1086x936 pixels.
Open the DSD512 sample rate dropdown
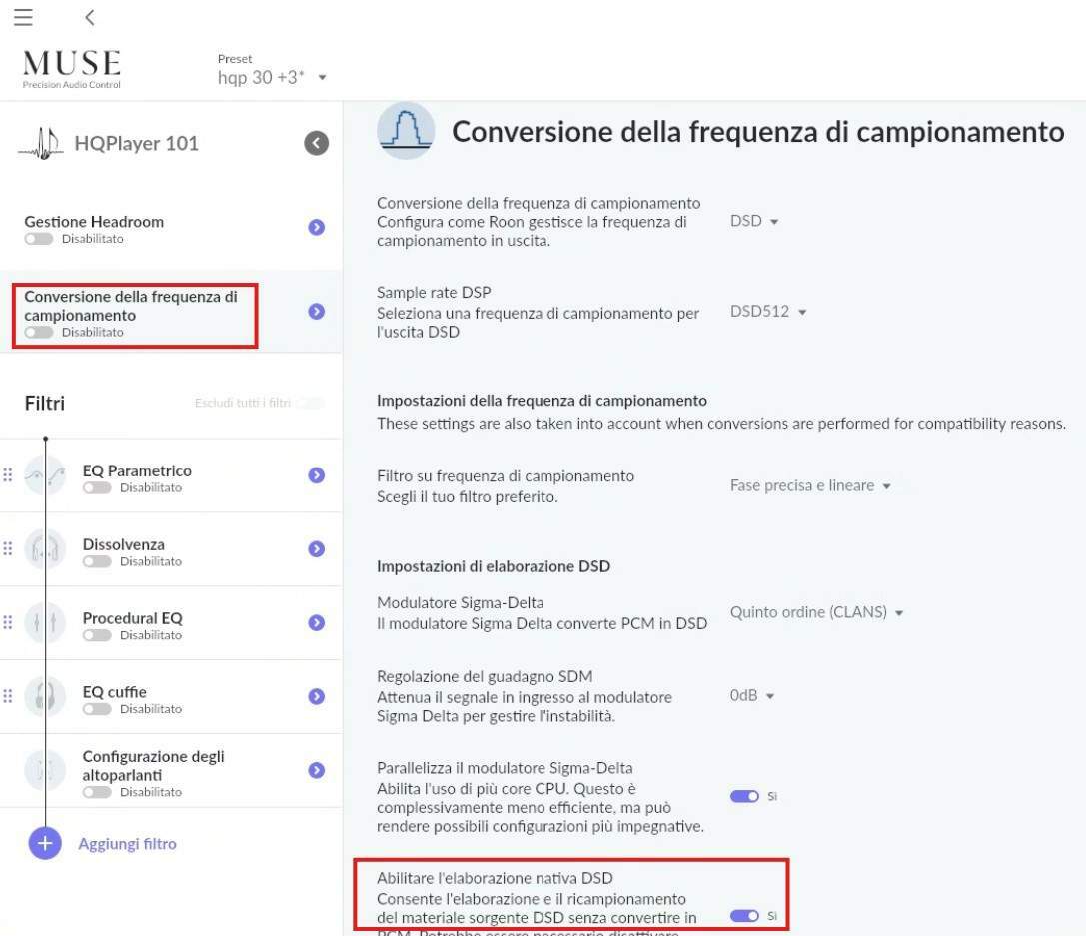tap(768, 312)
